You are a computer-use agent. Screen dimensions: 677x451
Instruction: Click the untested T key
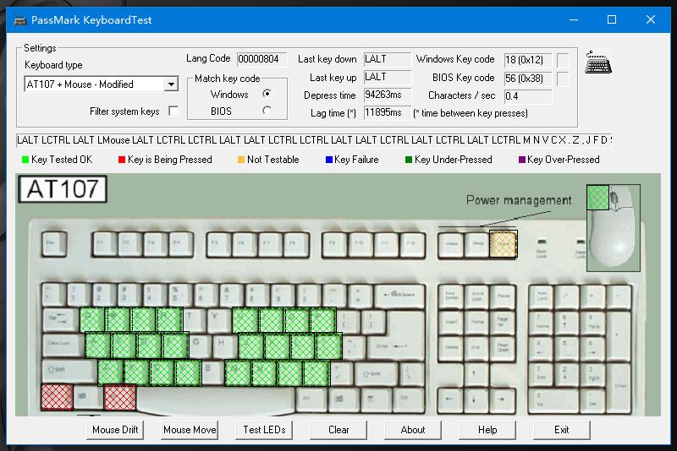(x=193, y=320)
